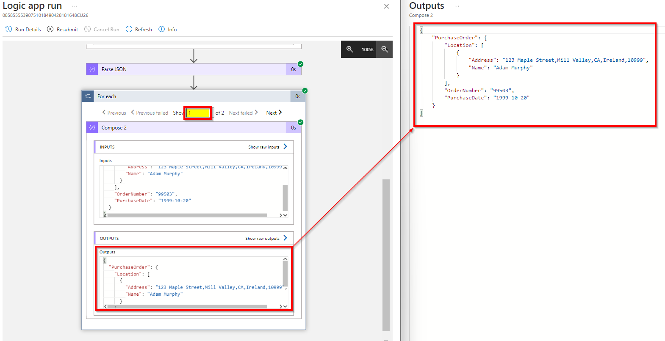Click the Parse JSON action icon
Viewport: 665px width, 341px height.
pos(92,69)
